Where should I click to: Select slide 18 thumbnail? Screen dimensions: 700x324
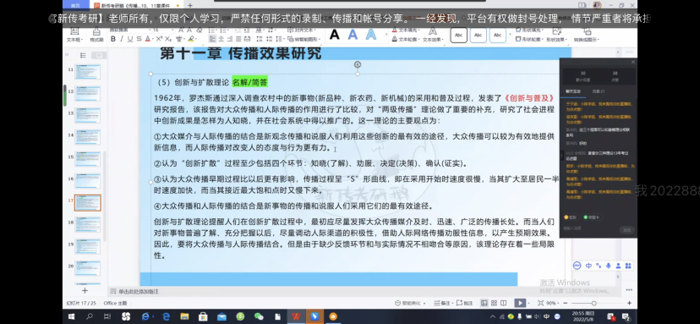pos(88,224)
